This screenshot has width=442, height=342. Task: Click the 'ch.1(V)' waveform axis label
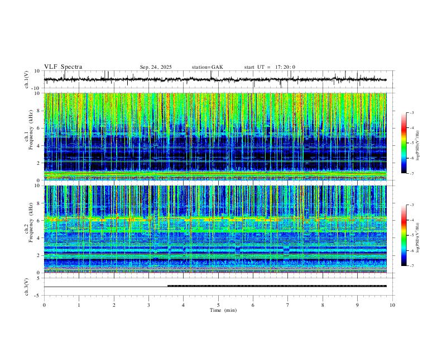click(x=27, y=79)
